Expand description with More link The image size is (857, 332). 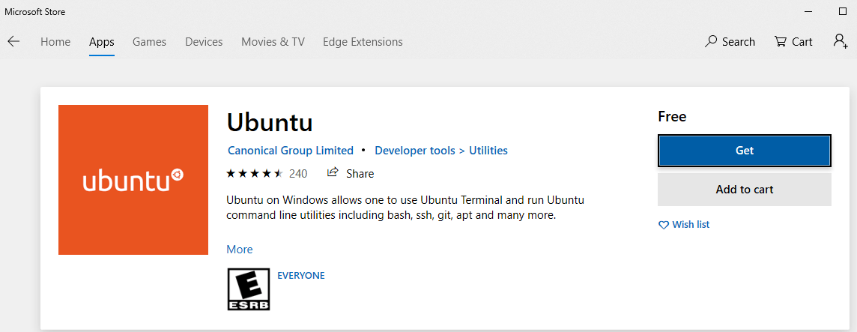point(240,250)
